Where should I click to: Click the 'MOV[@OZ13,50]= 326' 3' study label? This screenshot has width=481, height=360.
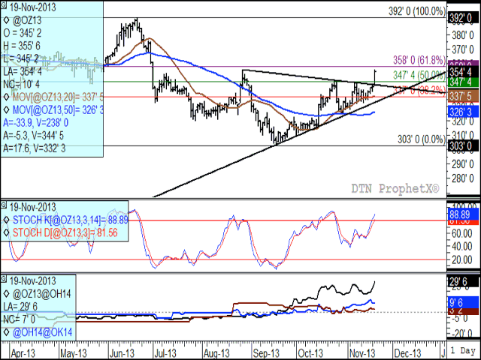coord(58,110)
